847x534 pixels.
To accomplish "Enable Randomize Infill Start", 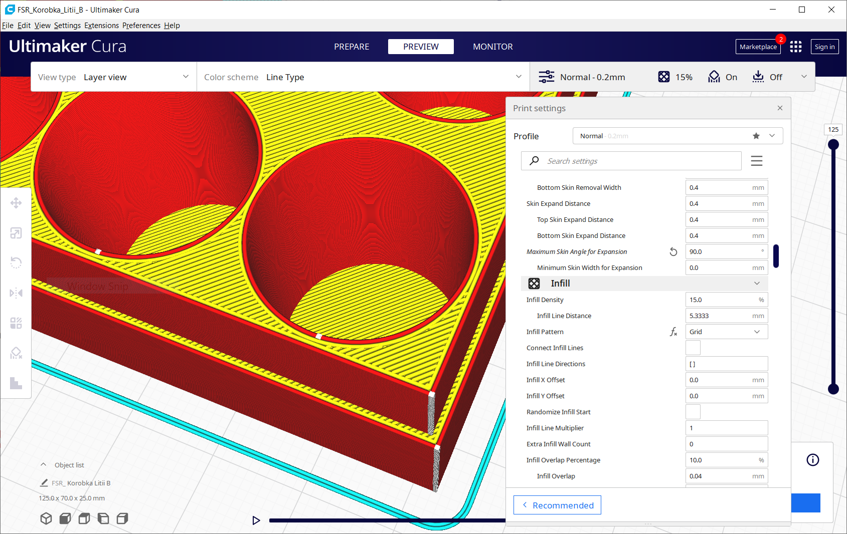I will click(x=693, y=411).
